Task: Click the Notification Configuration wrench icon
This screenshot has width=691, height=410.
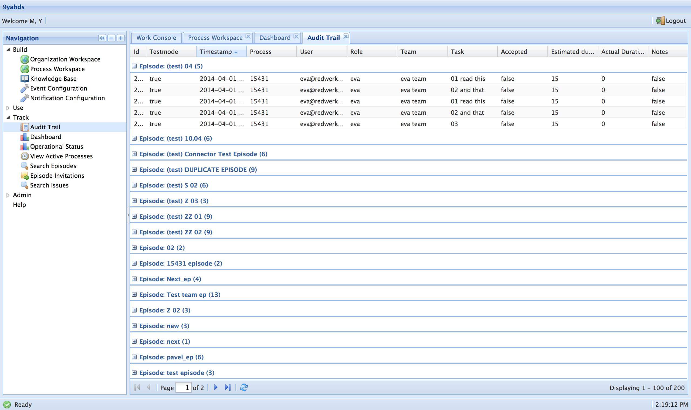Action: pyautogui.click(x=25, y=98)
